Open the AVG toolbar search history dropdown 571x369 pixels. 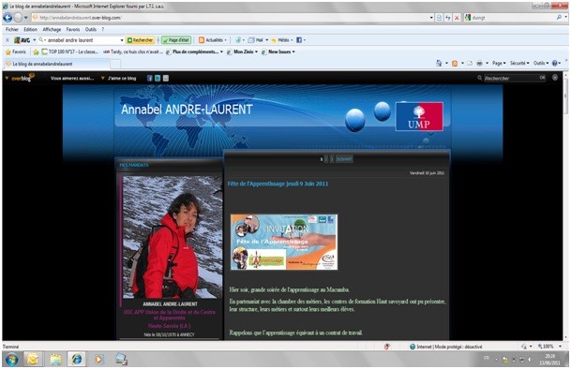(122, 40)
